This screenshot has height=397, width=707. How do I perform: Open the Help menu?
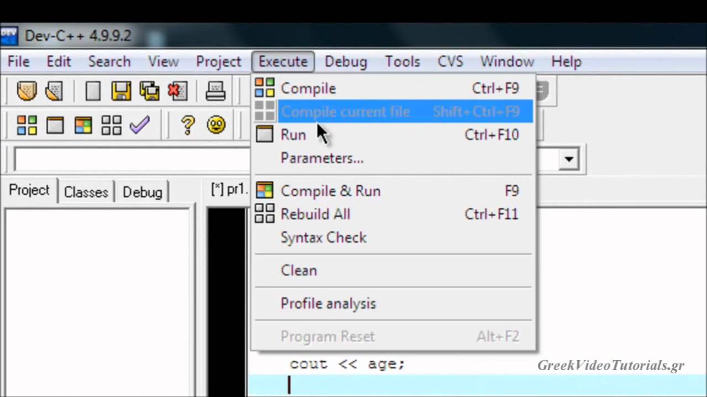(566, 62)
